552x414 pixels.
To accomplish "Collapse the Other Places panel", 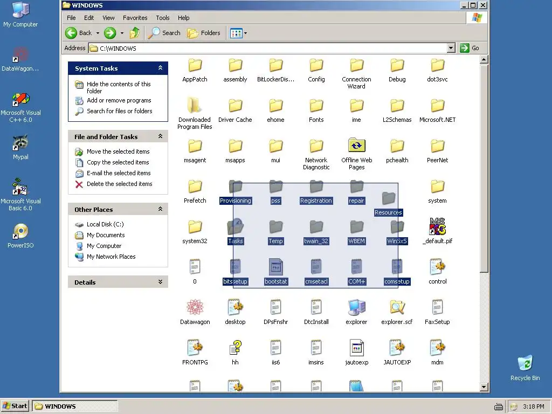I will 160,209.
